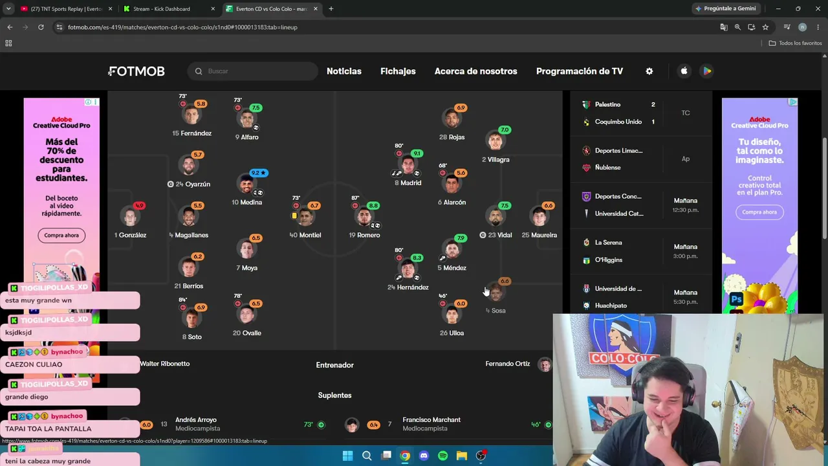Open coach Walter Ribonetto
This screenshot has width=828, height=466.
[165, 364]
